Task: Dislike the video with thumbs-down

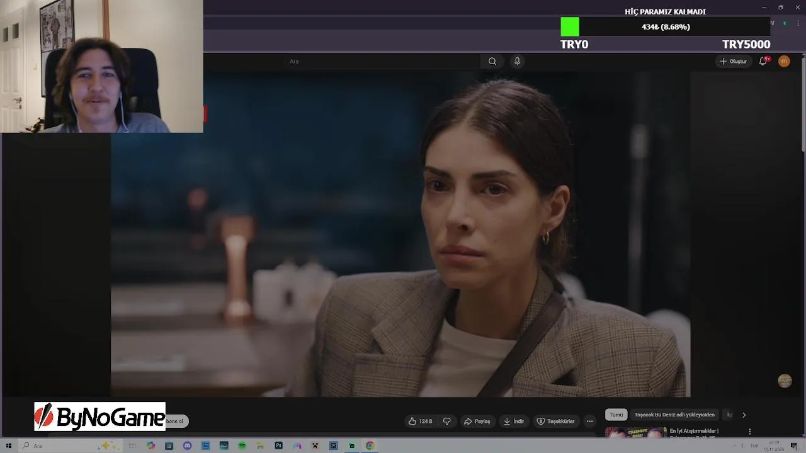Action: [447, 422]
